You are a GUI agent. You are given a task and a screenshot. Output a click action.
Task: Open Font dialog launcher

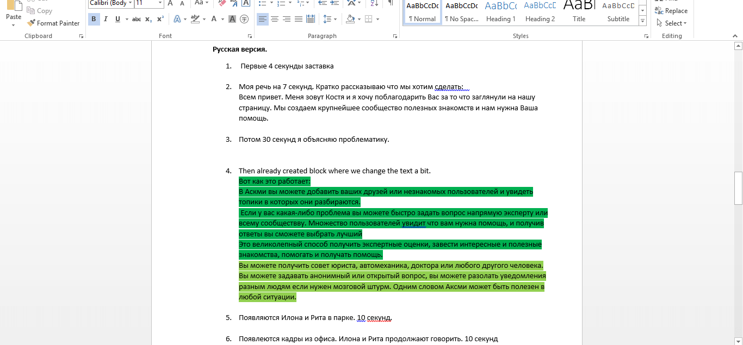click(x=250, y=36)
